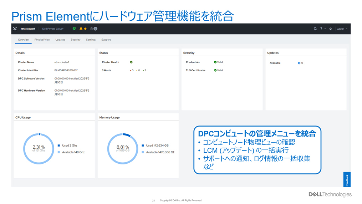
Task: Click the green host status dot
Action: coord(143,71)
